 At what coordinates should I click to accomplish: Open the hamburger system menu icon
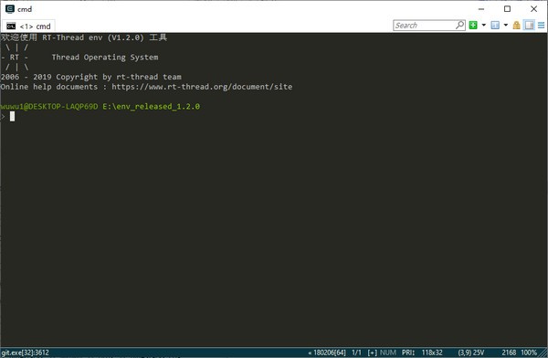pyautogui.click(x=541, y=26)
